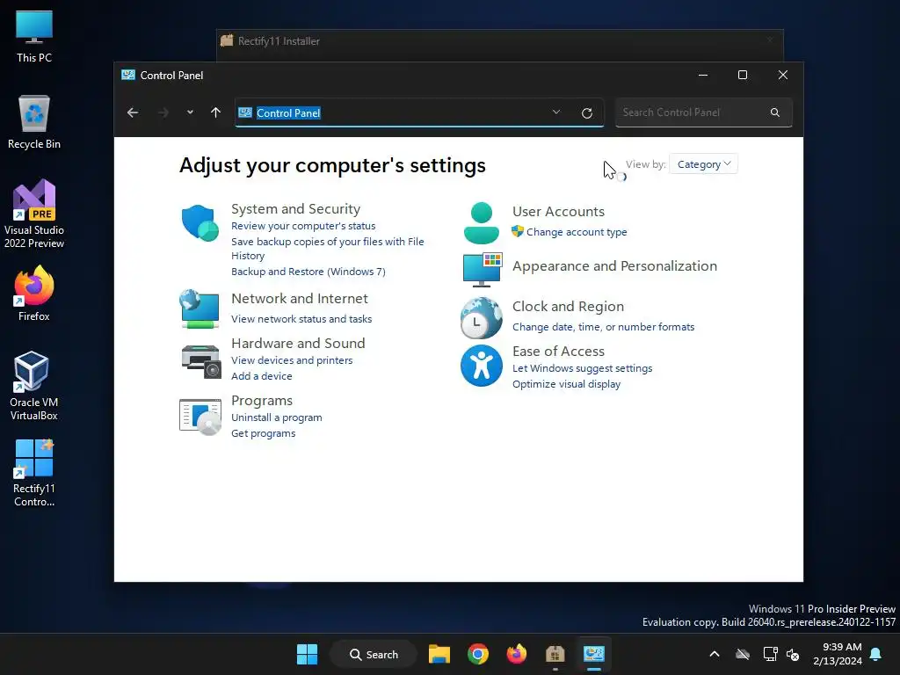Open the Network and Internet category
Viewport: 900px width, 675px height.
(300, 299)
